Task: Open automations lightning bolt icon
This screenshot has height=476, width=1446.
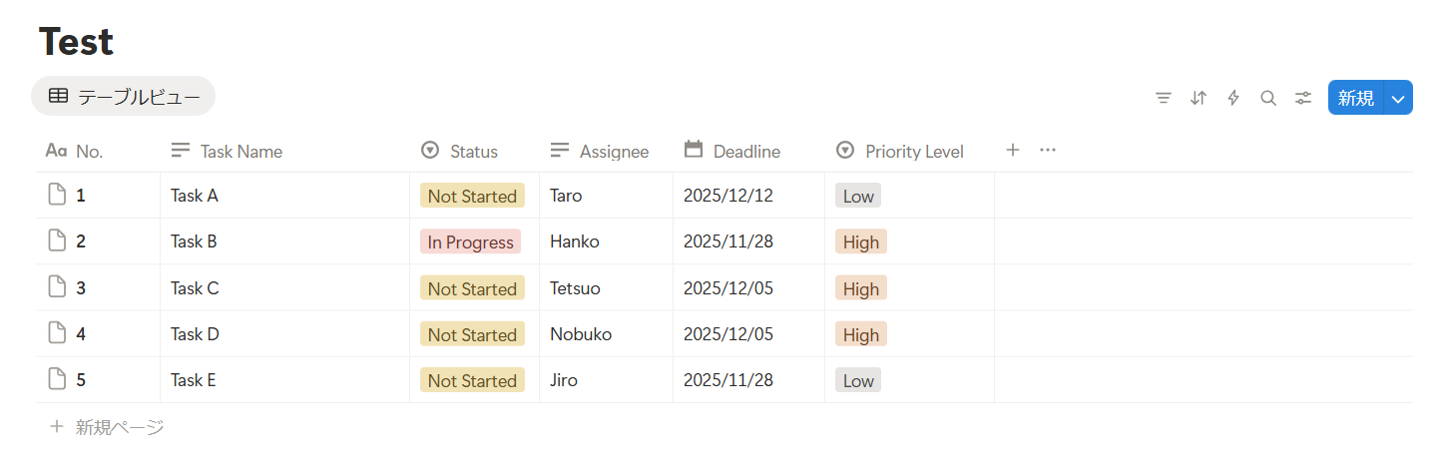Action: [x=1233, y=98]
